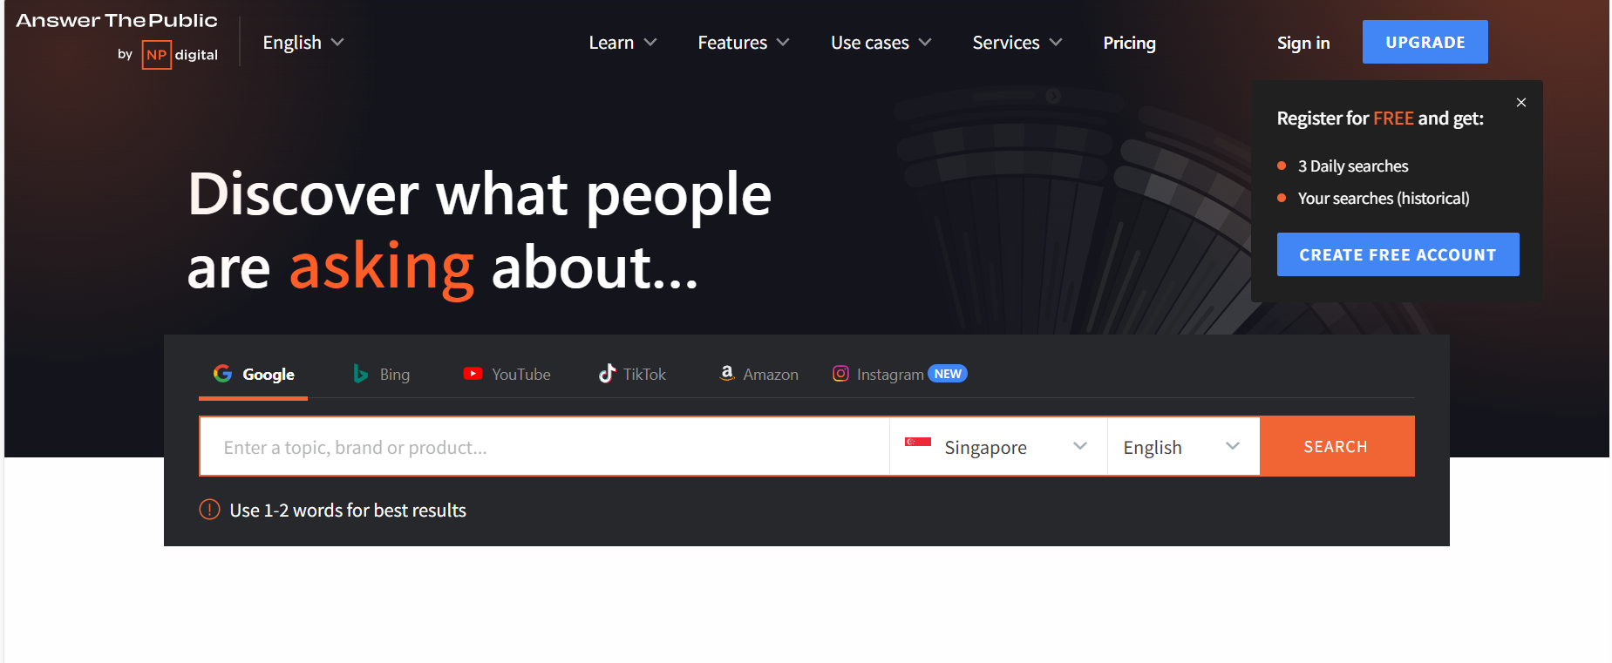Open the Learn menu

click(x=622, y=43)
